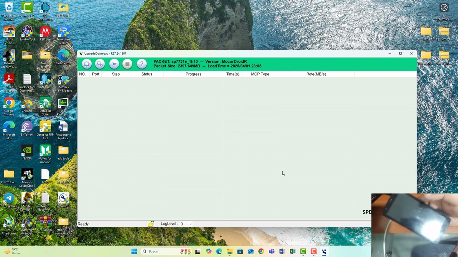Viewport: 458px width, 257px height.
Task: Select the MCP Type column header
Action: pos(260,74)
